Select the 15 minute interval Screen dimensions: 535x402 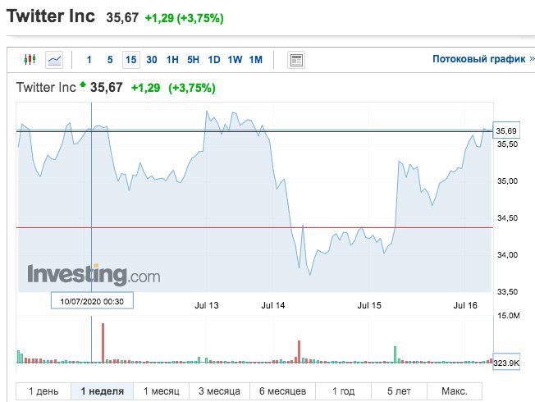[x=130, y=59]
